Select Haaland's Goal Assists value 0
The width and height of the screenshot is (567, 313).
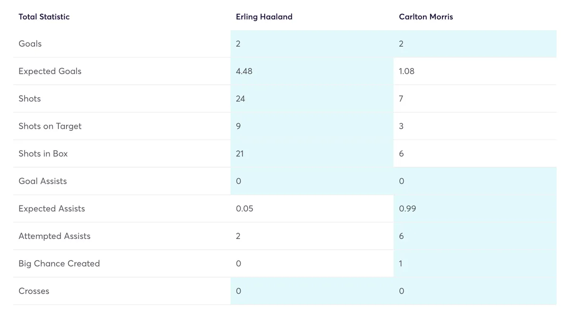click(238, 181)
